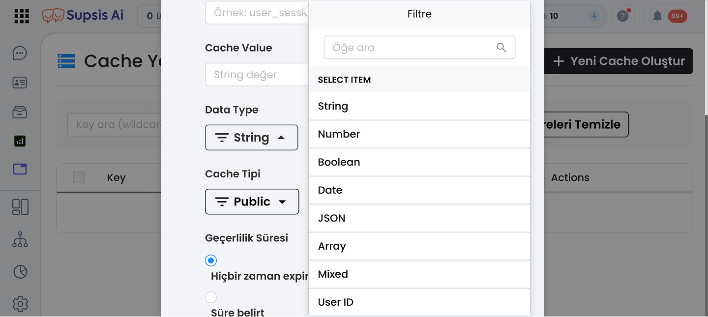The image size is (708, 317).
Task: Expand the Cache Tipi Public dropdown
Action: [x=252, y=202]
